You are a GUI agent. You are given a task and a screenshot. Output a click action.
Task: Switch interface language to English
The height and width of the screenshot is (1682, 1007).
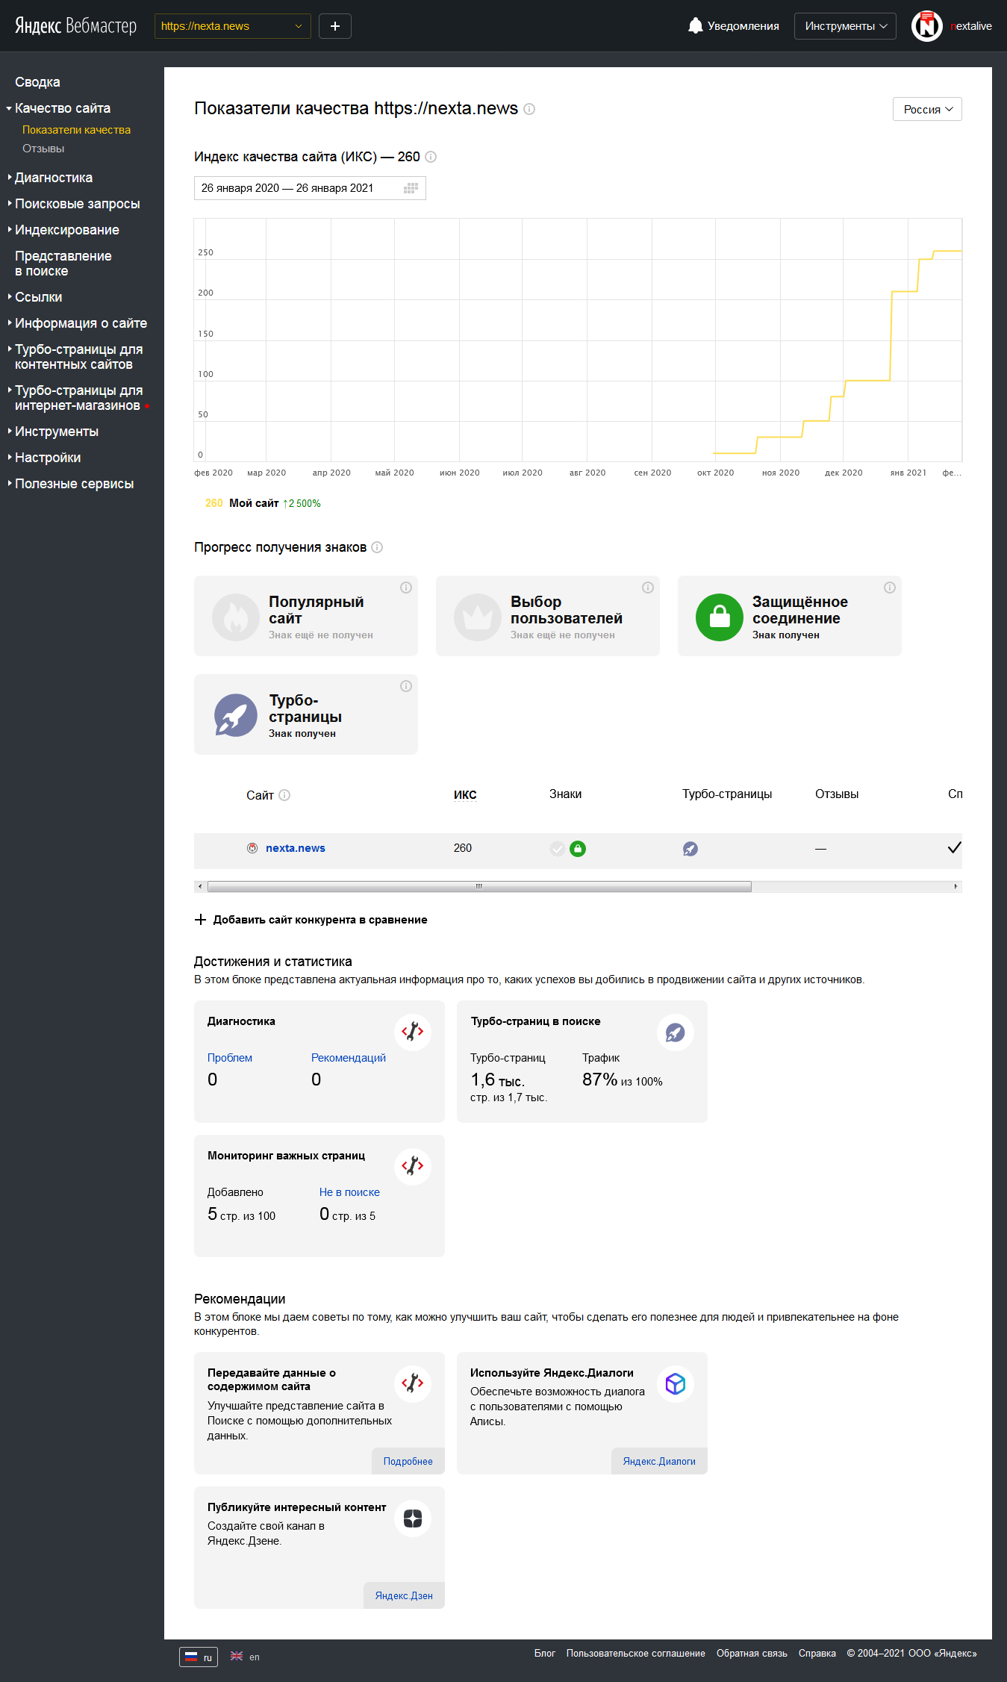(246, 1657)
